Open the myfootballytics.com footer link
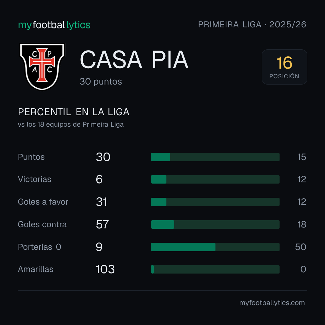The image size is (325, 325). pyautogui.click(x=272, y=303)
